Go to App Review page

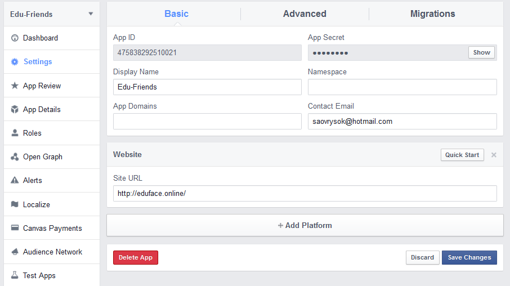(x=52, y=86)
